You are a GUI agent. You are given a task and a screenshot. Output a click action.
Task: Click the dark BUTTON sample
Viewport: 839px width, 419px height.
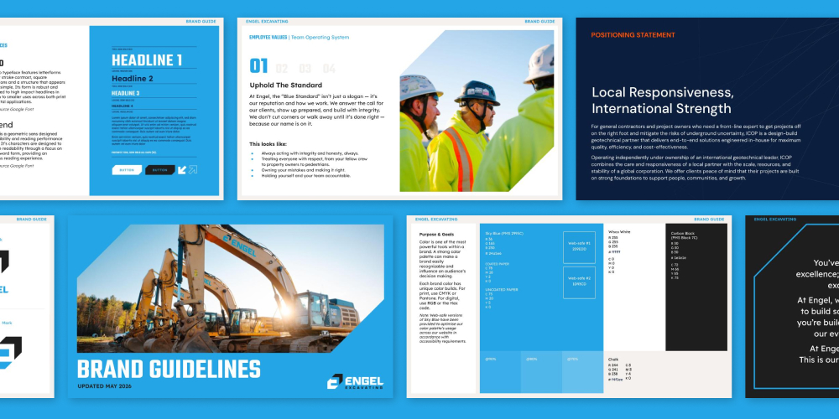click(160, 170)
